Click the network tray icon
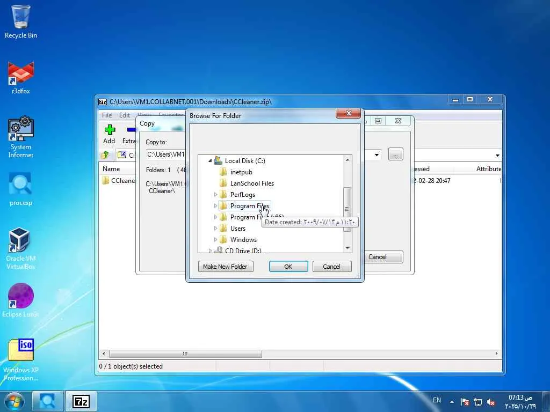Image resolution: width=550 pixels, height=412 pixels. [477, 402]
